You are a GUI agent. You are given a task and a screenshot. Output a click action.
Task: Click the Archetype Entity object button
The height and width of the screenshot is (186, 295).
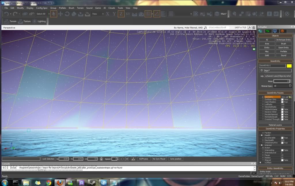coord(283,40)
